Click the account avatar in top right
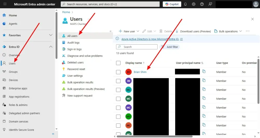Viewport: 260px width, 138px height. coord(256,4)
